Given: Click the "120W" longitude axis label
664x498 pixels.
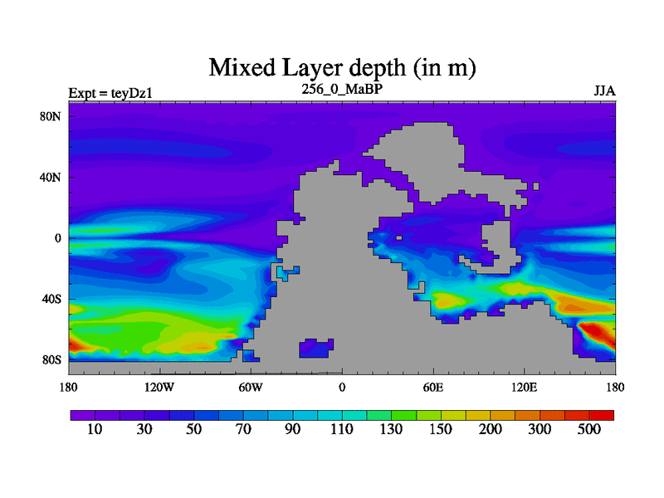Looking at the screenshot, I should click(159, 387).
